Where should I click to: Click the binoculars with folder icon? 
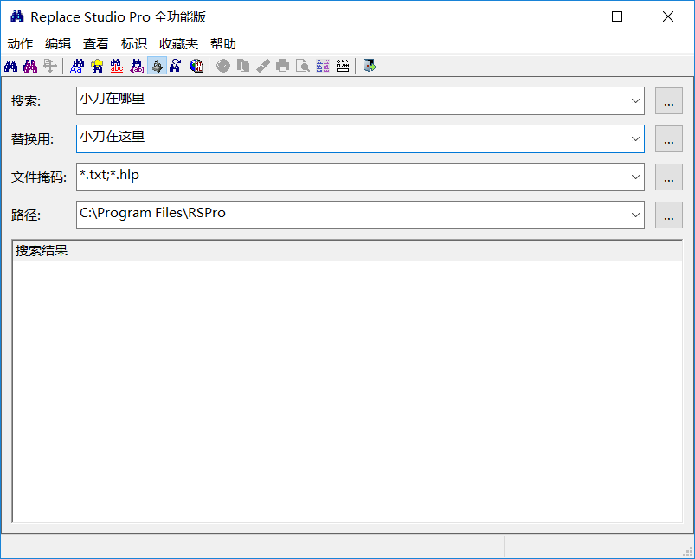pos(98,66)
